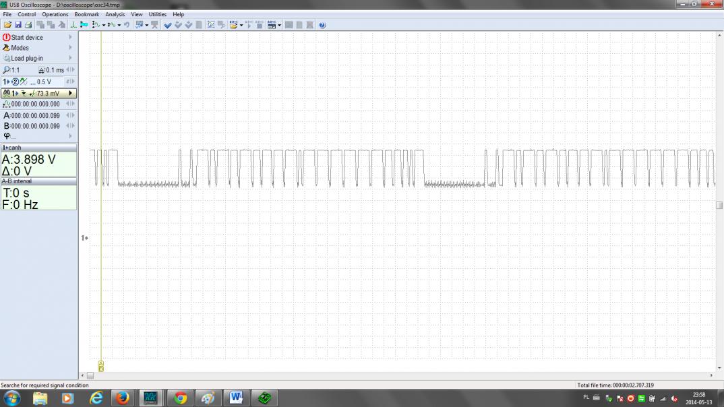Open the Bookmark menu
The height and width of the screenshot is (407, 724).
[x=87, y=14]
